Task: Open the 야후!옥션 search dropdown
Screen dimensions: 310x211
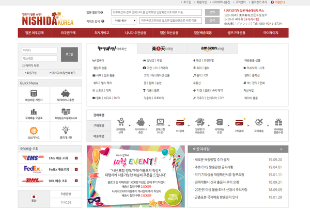Action: 124,21
